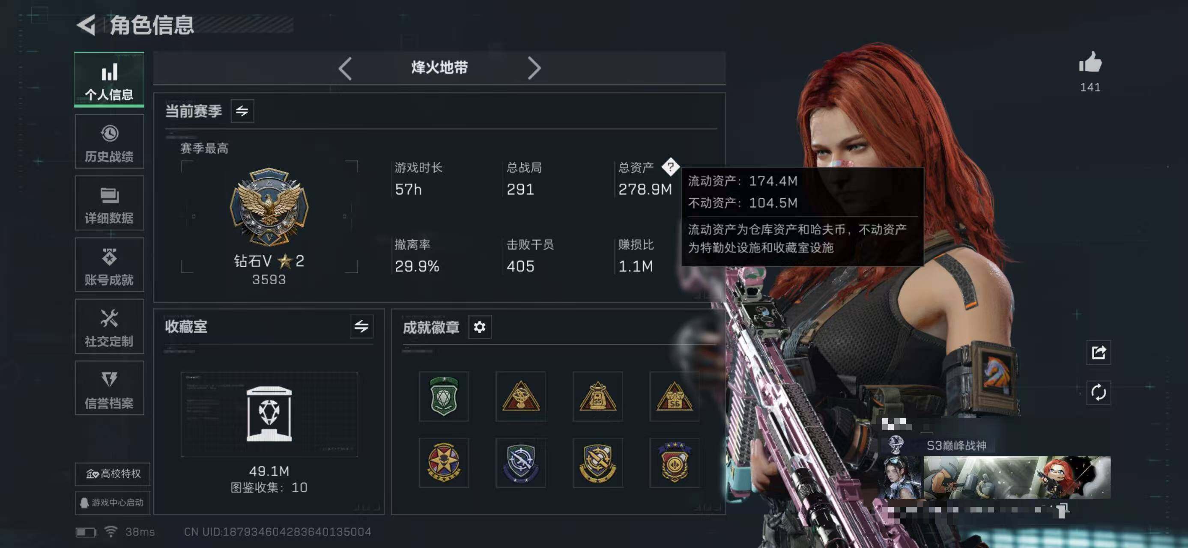Image resolution: width=1188 pixels, height=548 pixels.
Task: Open the 历史战绩 tab
Action: [109, 142]
